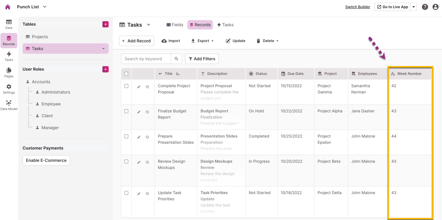Open the Export dropdown menu
The height and width of the screenshot is (220, 442).
202,41
